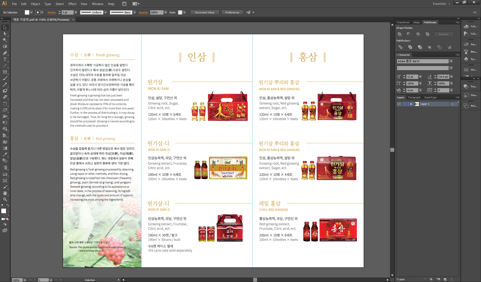Expand Layer 1 contents
Viewport: 481px width, 282px height.
click(411, 104)
